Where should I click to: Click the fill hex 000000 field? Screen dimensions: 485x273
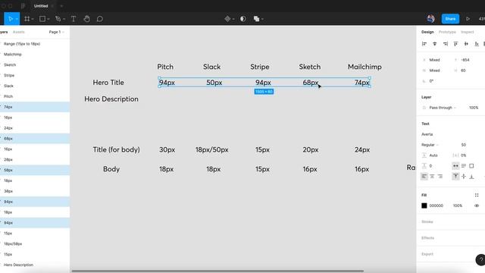(436, 206)
